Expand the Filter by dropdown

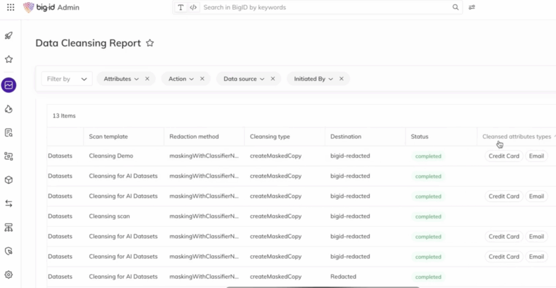coord(67,79)
